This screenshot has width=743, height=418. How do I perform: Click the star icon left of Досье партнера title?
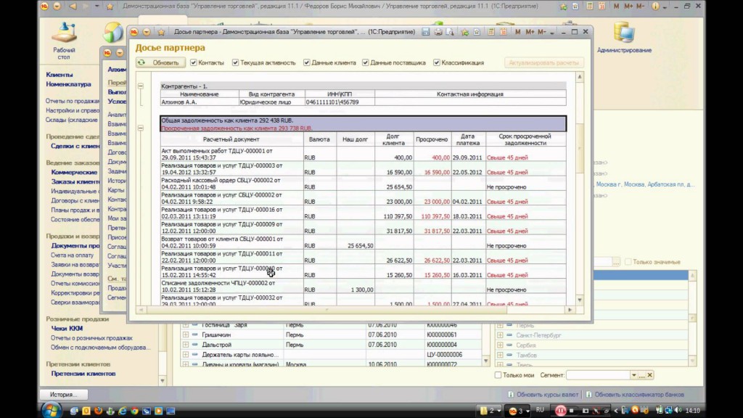161,32
